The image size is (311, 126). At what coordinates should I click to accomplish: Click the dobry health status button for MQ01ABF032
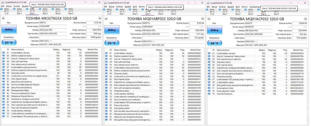pos(112,30)
